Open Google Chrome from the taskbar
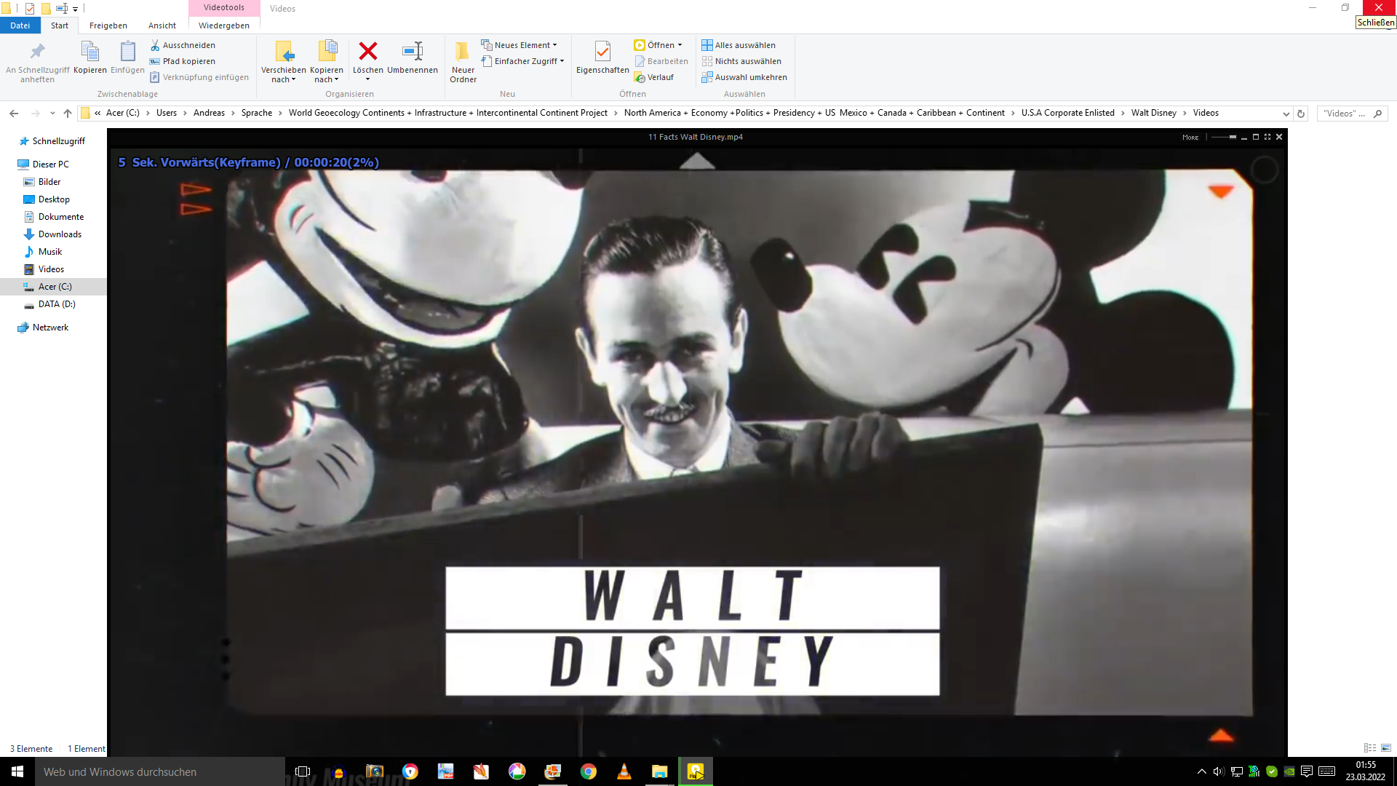This screenshot has width=1397, height=786. click(589, 771)
